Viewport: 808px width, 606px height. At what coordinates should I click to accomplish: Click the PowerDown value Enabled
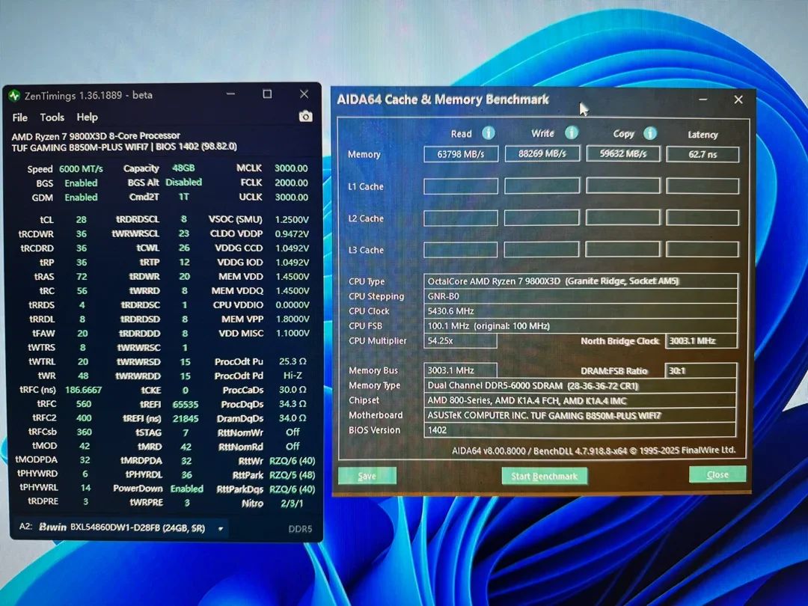tap(186, 489)
